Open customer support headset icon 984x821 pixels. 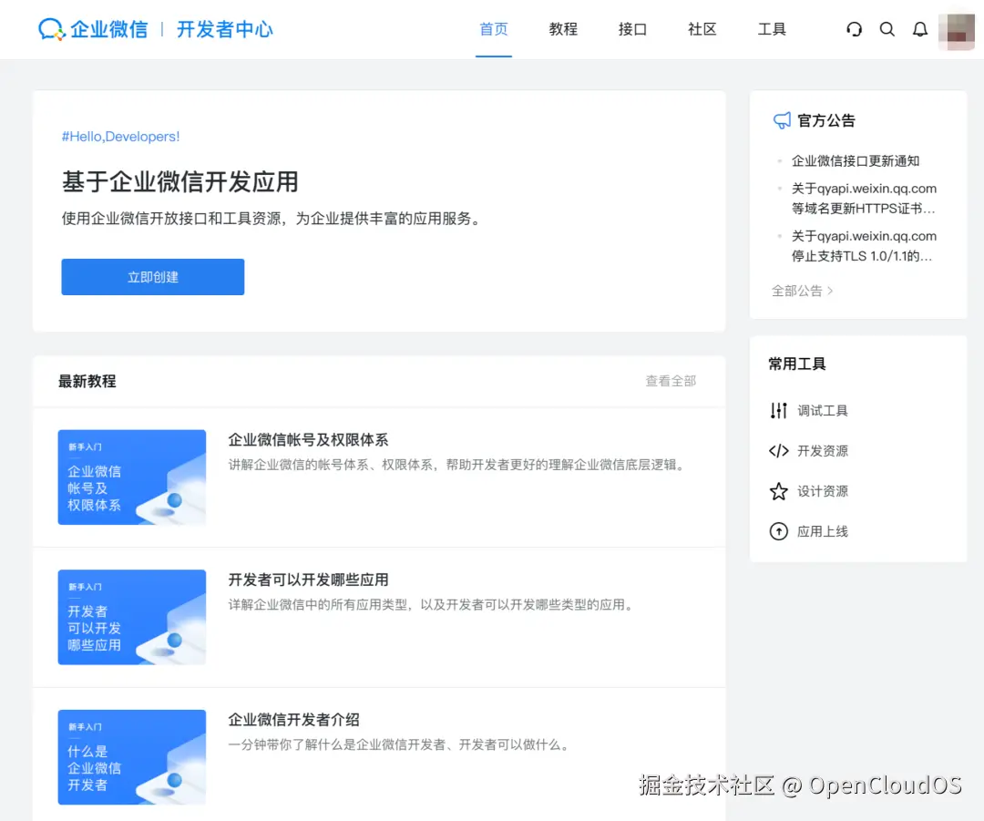(854, 29)
